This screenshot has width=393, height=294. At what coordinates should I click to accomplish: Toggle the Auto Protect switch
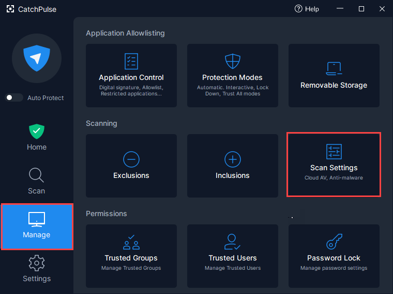point(14,97)
